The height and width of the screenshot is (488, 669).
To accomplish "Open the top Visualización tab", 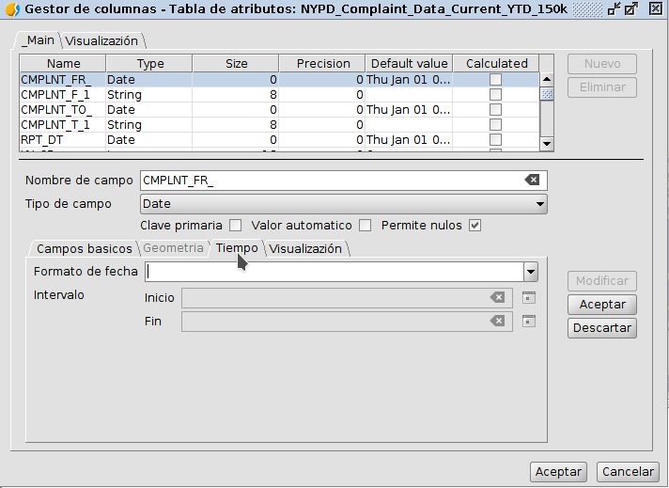I will click(x=101, y=41).
